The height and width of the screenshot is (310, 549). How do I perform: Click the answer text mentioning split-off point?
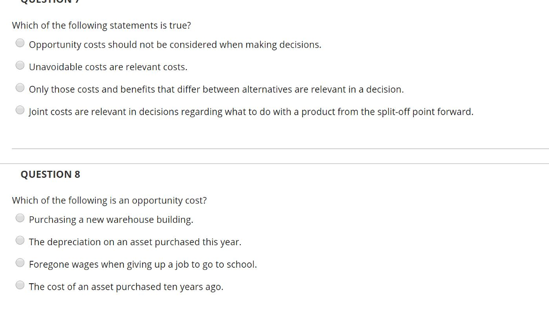251,111
